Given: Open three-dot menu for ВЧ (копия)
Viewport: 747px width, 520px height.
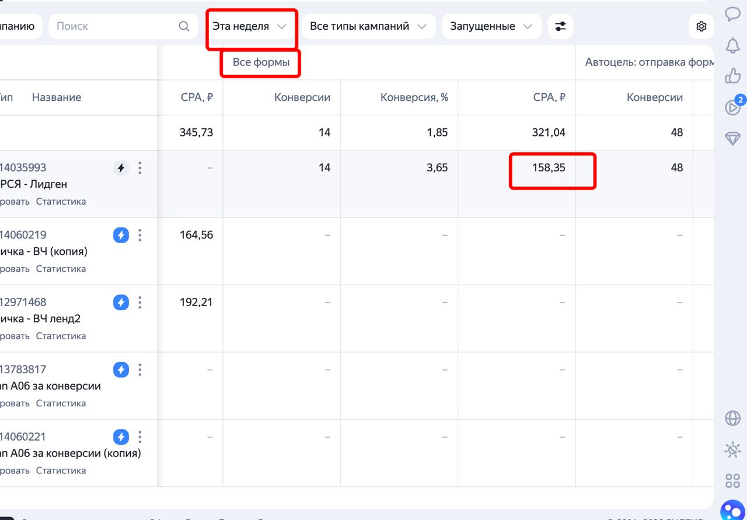Looking at the screenshot, I should tap(139, 236).
